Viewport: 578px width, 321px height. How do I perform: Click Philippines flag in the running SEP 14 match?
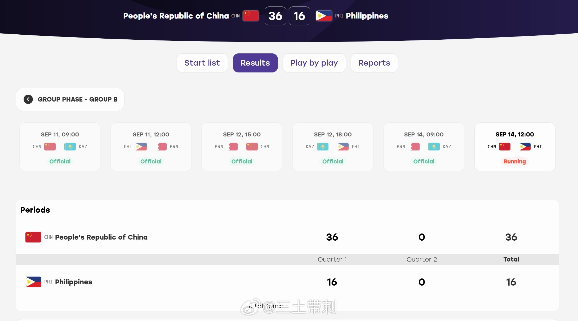[x=525, y=147]
